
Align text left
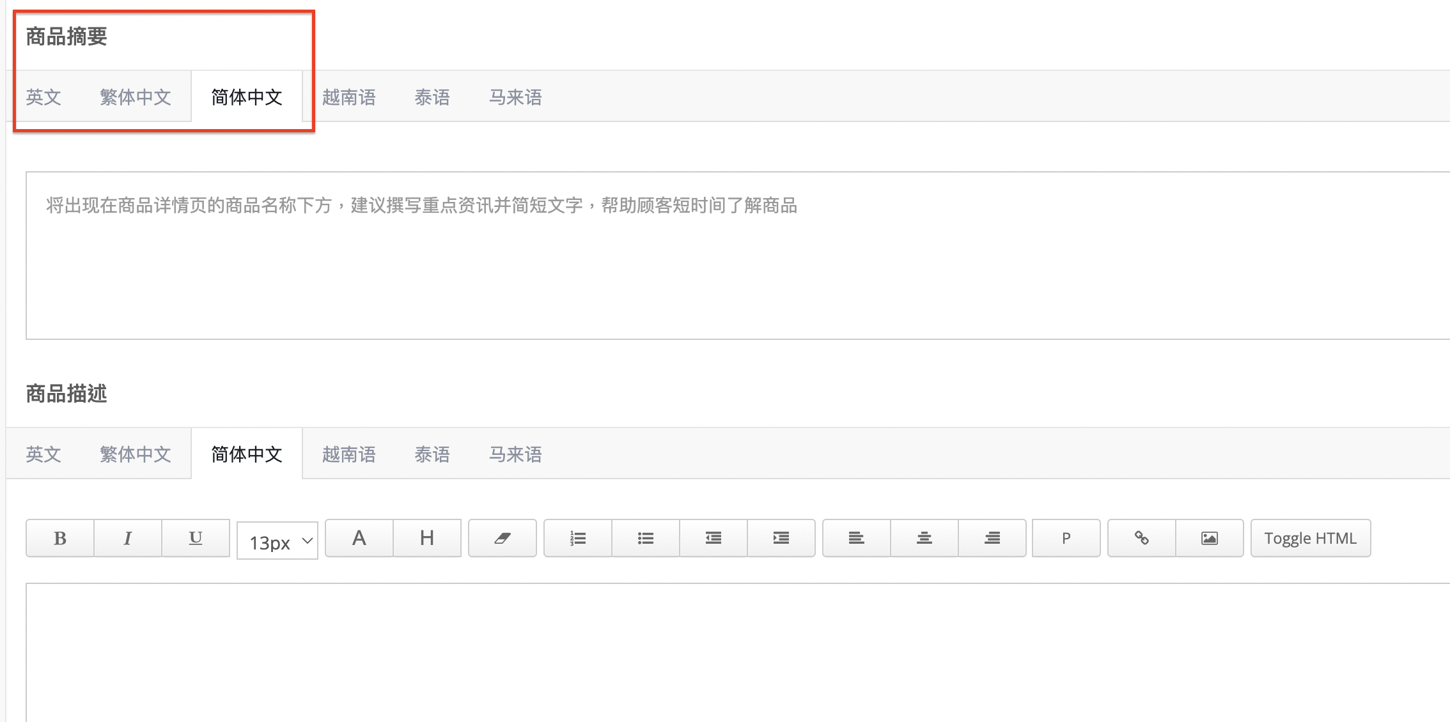[x=857, y=538]
